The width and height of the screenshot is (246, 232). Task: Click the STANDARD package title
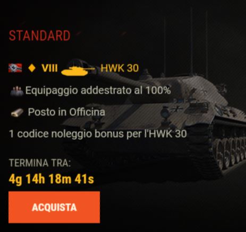40,35
